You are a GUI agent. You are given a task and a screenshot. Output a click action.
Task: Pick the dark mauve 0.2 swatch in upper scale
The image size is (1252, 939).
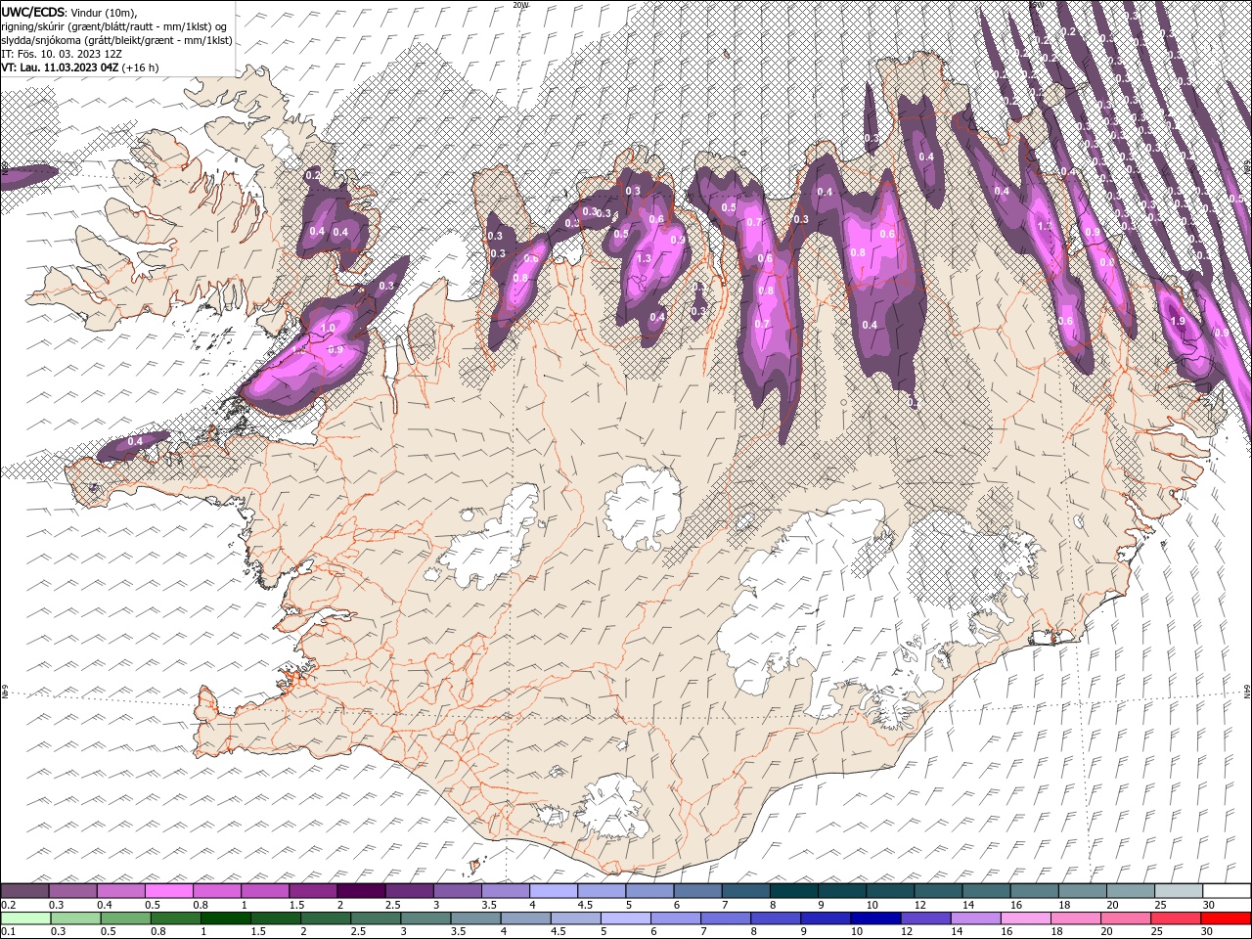[x=24, y=891]
